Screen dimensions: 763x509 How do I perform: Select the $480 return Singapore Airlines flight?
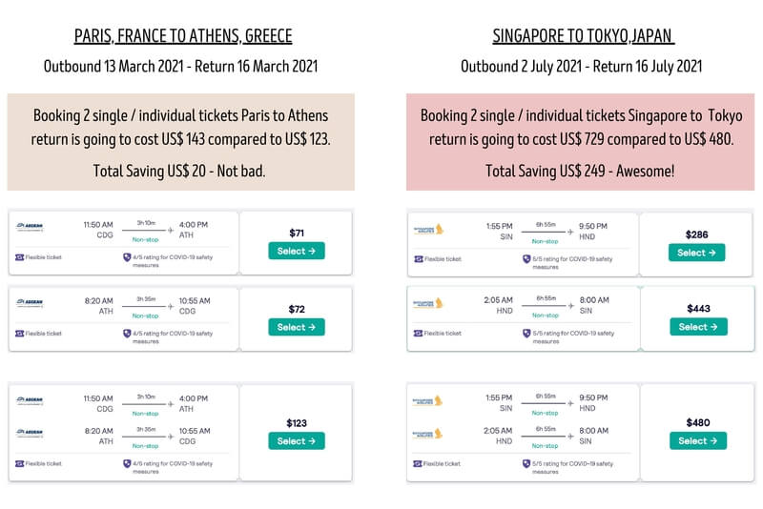[x=696, y=440]
